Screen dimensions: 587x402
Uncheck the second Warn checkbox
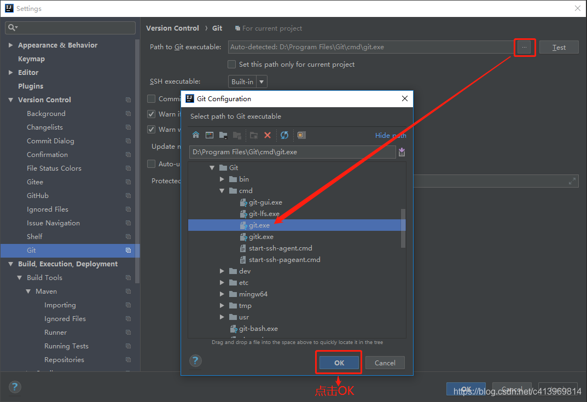click(151, 130)
